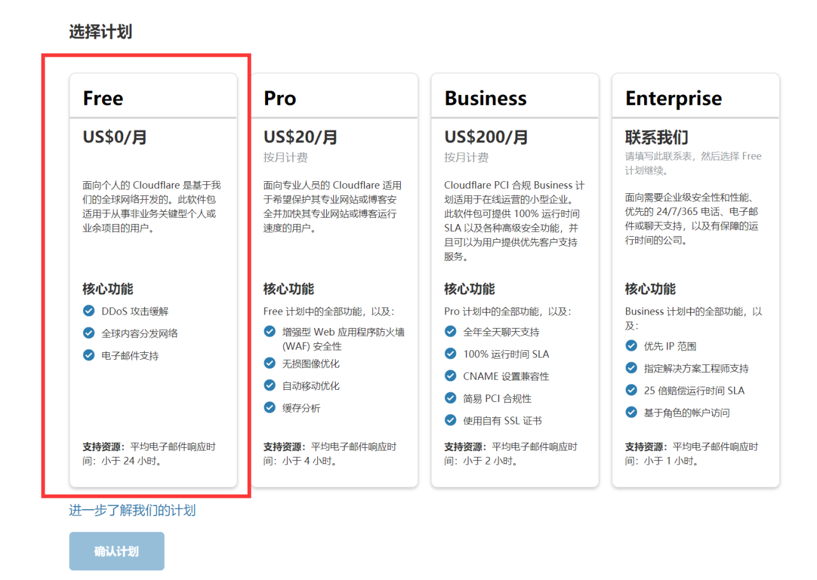Click the 小于 2 小时 support response text
Screen dimensions: 817x580
(x=490, y=461)
